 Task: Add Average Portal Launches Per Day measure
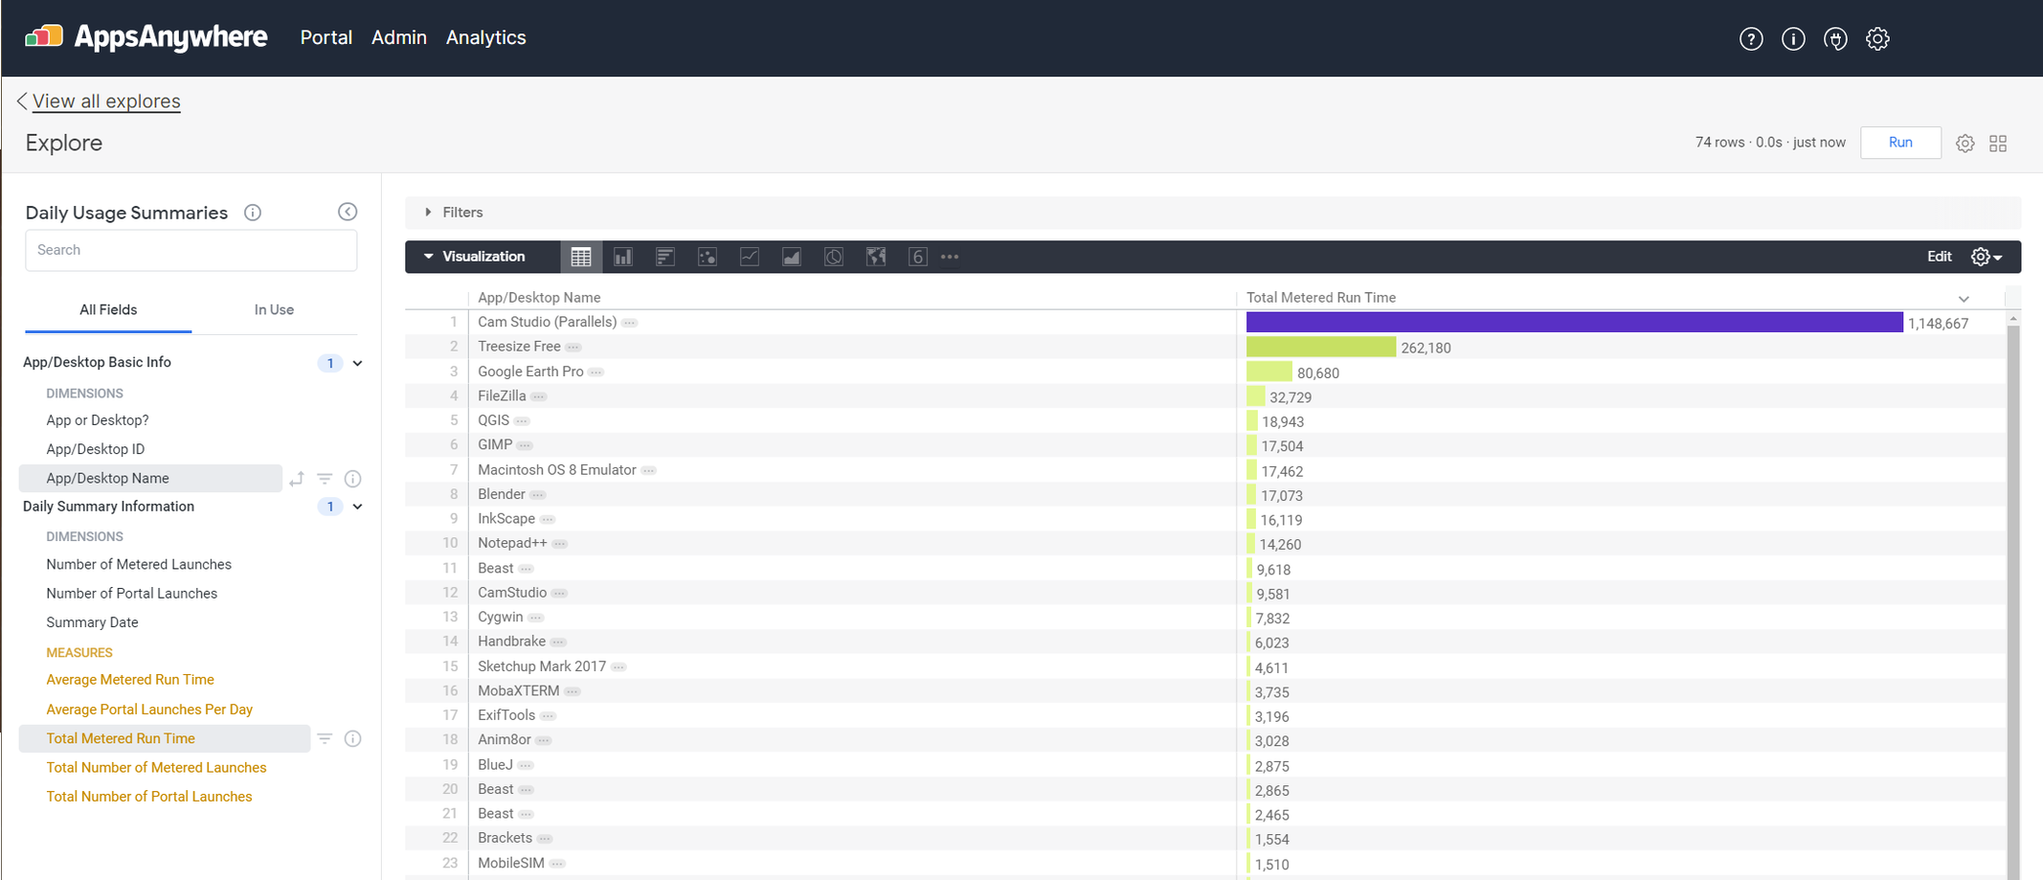(149, 710)
